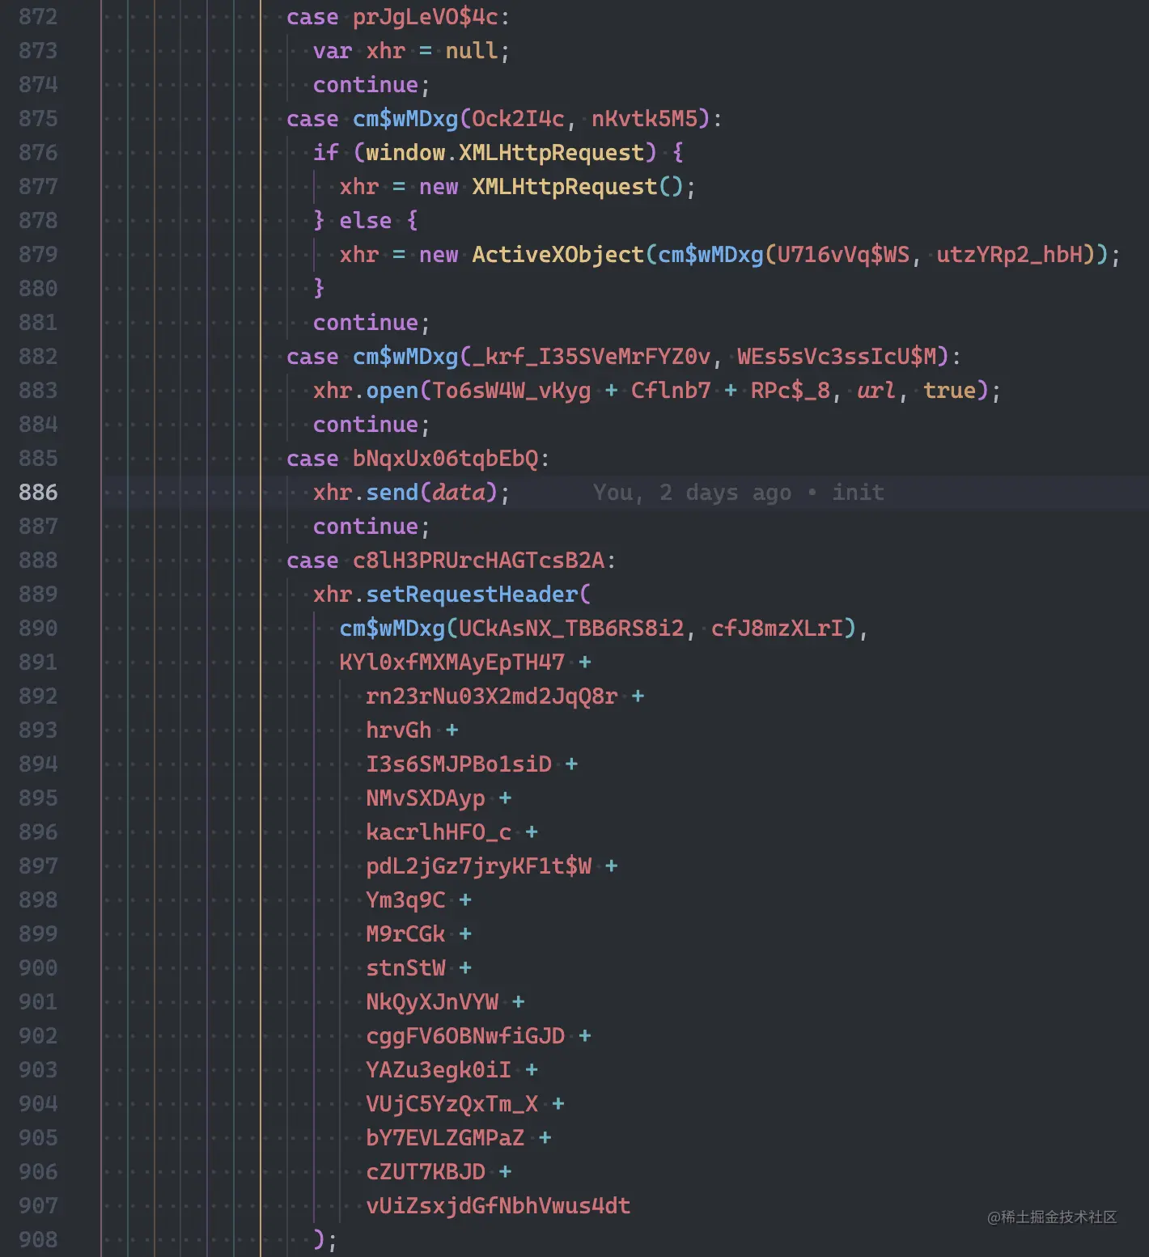
Task: Click the variable Ym3q9C
Action: [405, 900]
